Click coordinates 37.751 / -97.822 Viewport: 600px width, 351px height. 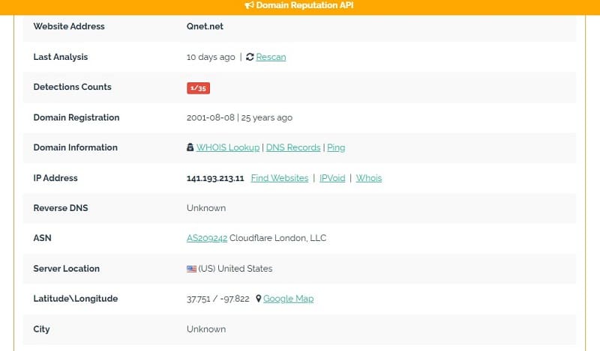click(218, 299)
